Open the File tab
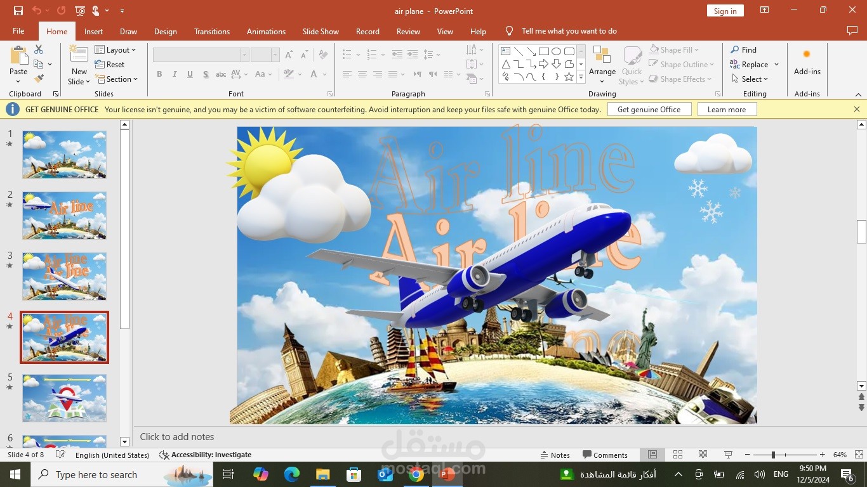Viewport: 867px width, 487px height. [18, 31]
